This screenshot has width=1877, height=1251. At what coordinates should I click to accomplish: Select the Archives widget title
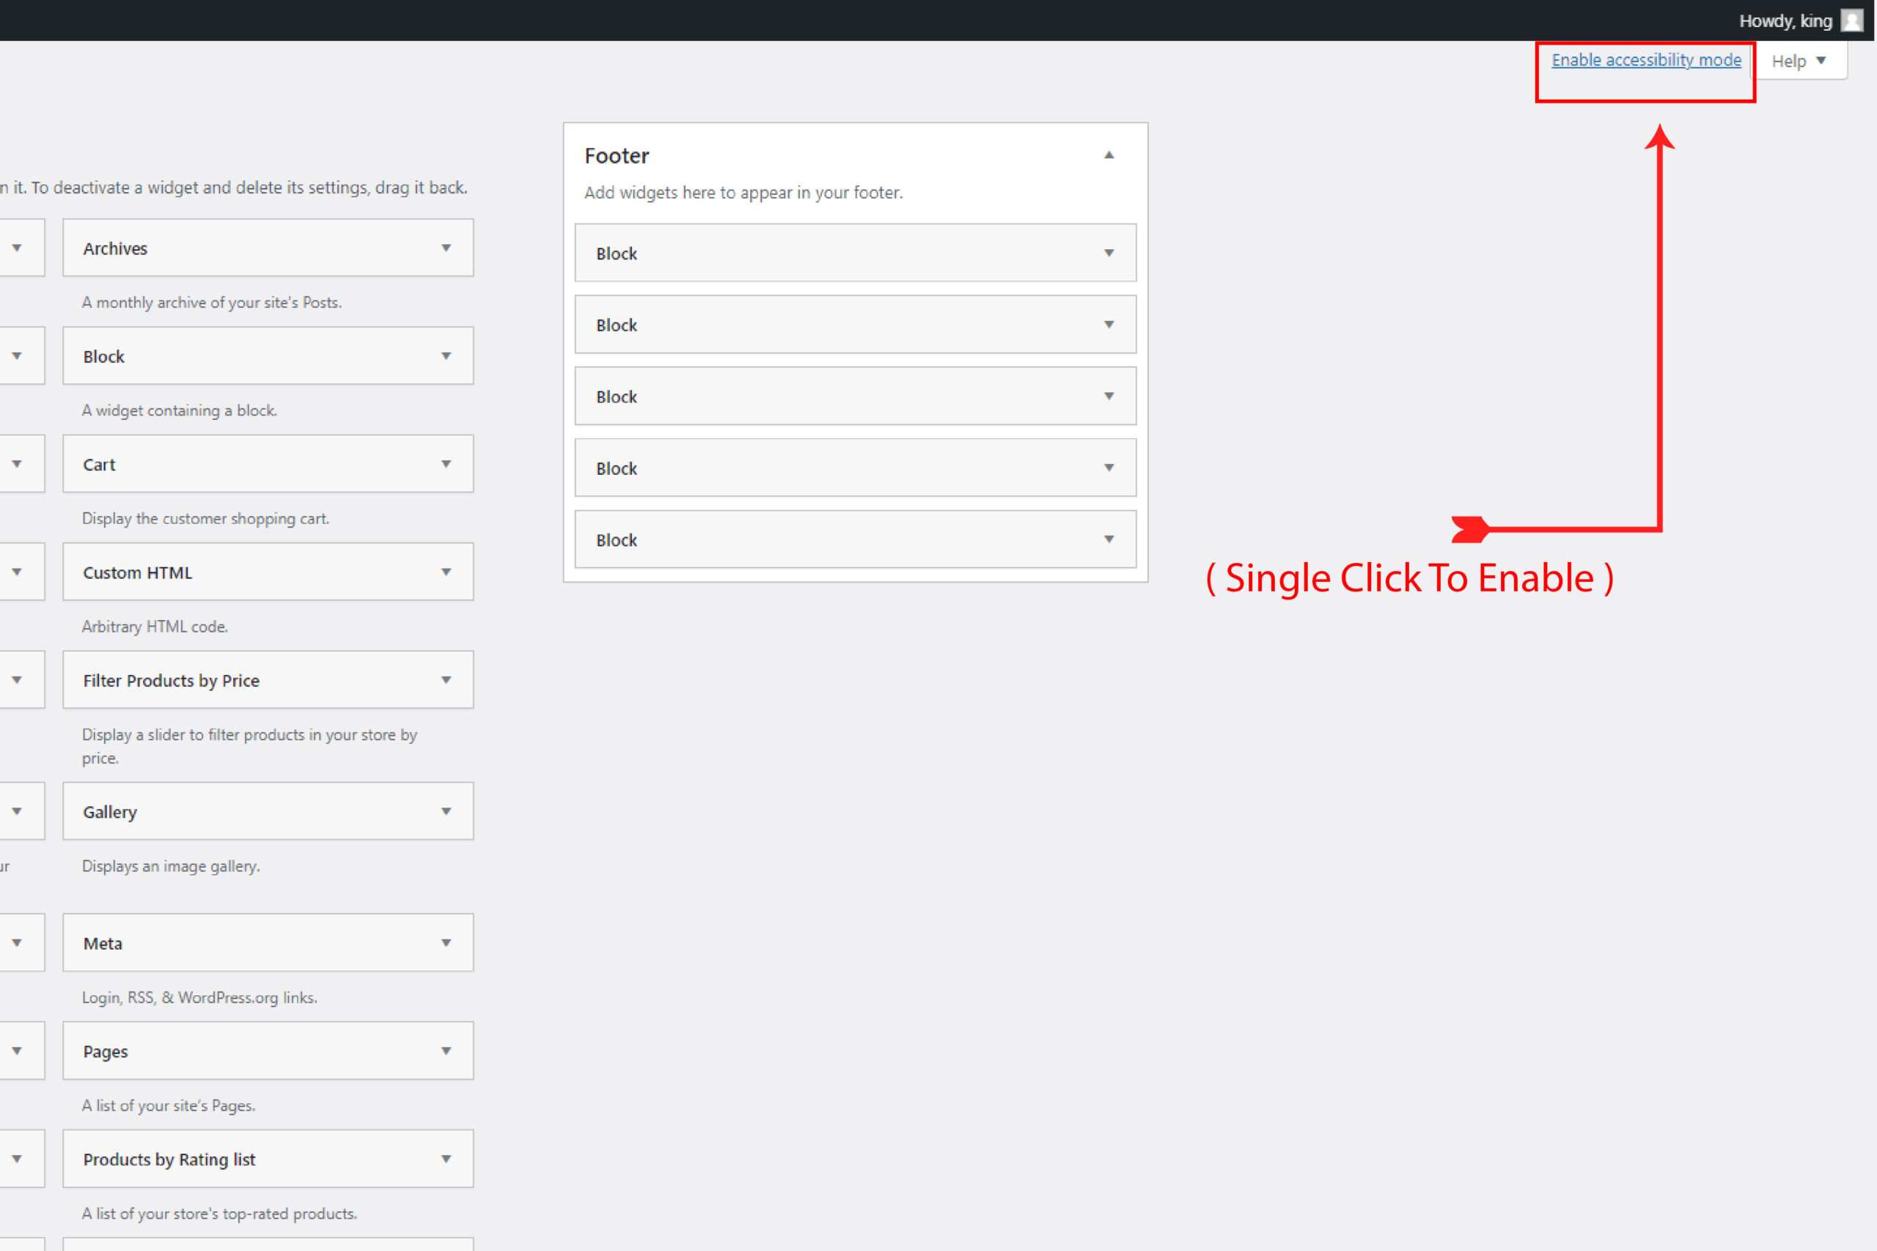click(115, 248)
